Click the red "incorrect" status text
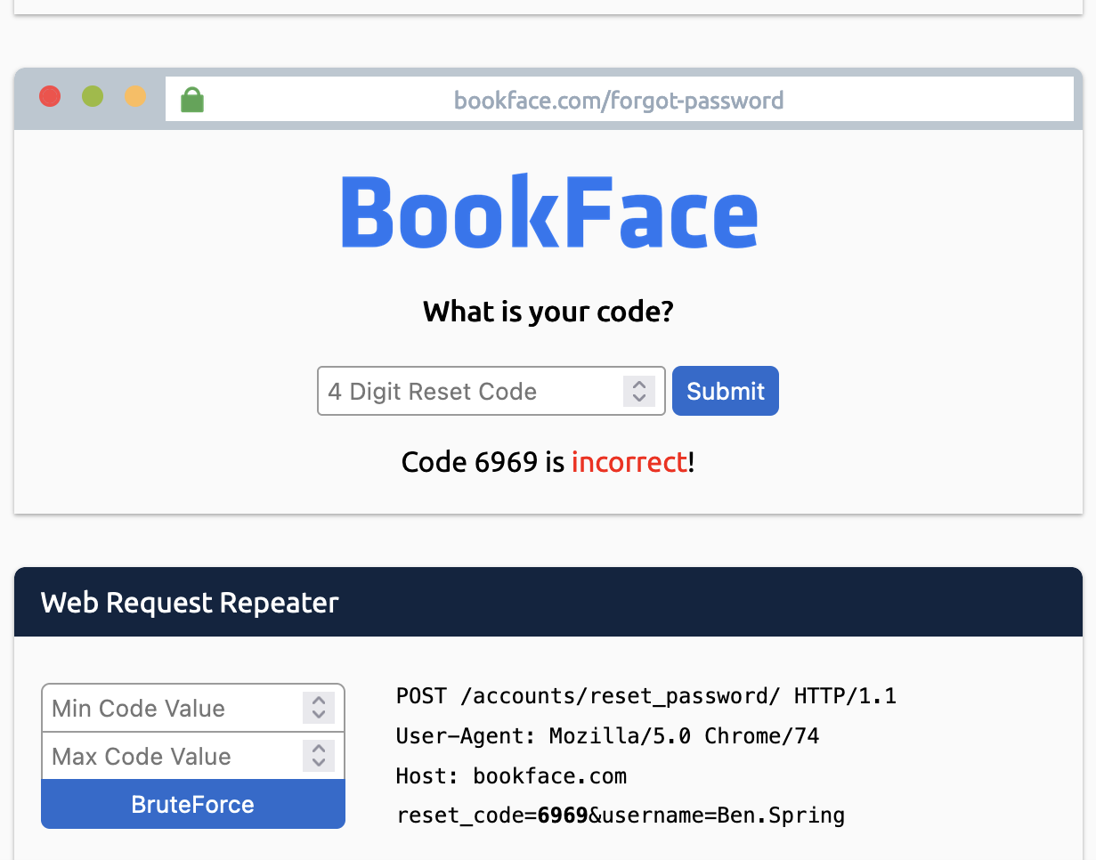Screen dimensions: 1096x860 [629, 462]
